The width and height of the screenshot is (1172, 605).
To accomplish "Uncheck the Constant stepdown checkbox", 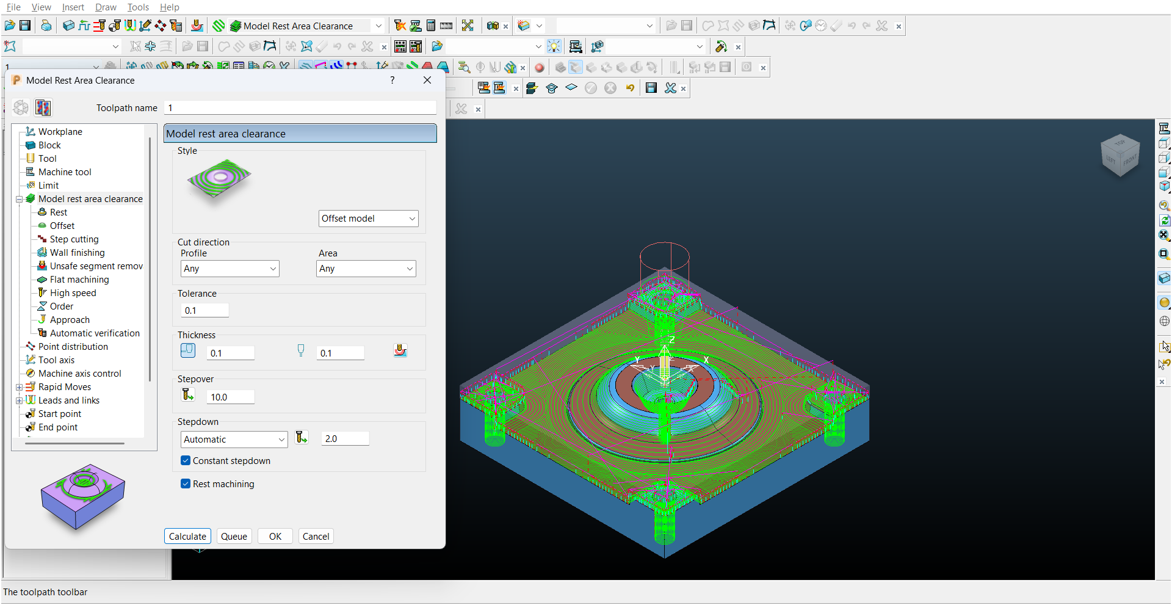I will [186, 460].
